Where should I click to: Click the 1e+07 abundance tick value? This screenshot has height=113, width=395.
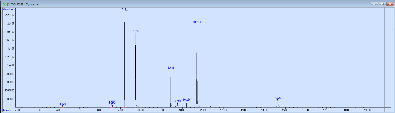11,65
